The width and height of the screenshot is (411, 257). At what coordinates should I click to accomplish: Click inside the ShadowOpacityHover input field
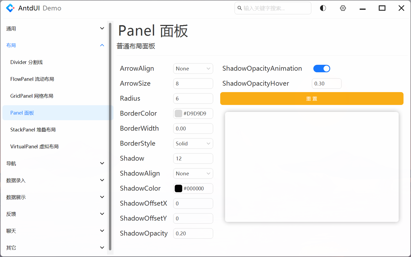pos(326,84)
